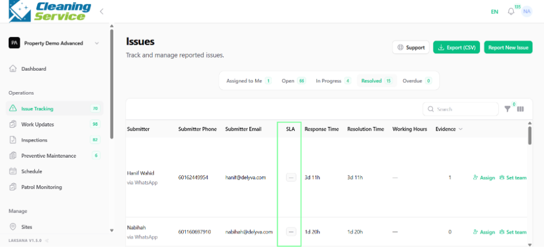The height and width of the screenshot is (247, 544).
Task: Click email hanif@delyva.com
Action: (x=245, y=177)
